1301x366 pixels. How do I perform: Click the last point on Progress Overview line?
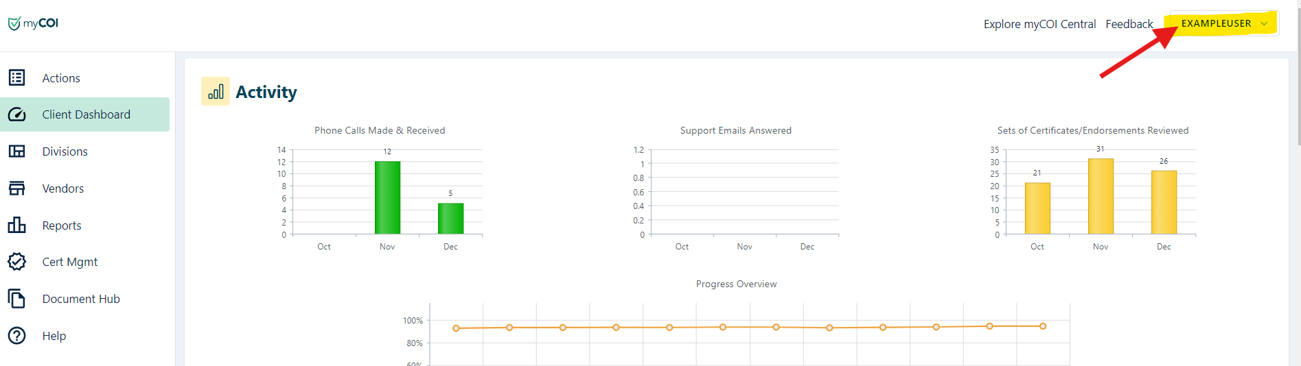[x=1043, y=326]
